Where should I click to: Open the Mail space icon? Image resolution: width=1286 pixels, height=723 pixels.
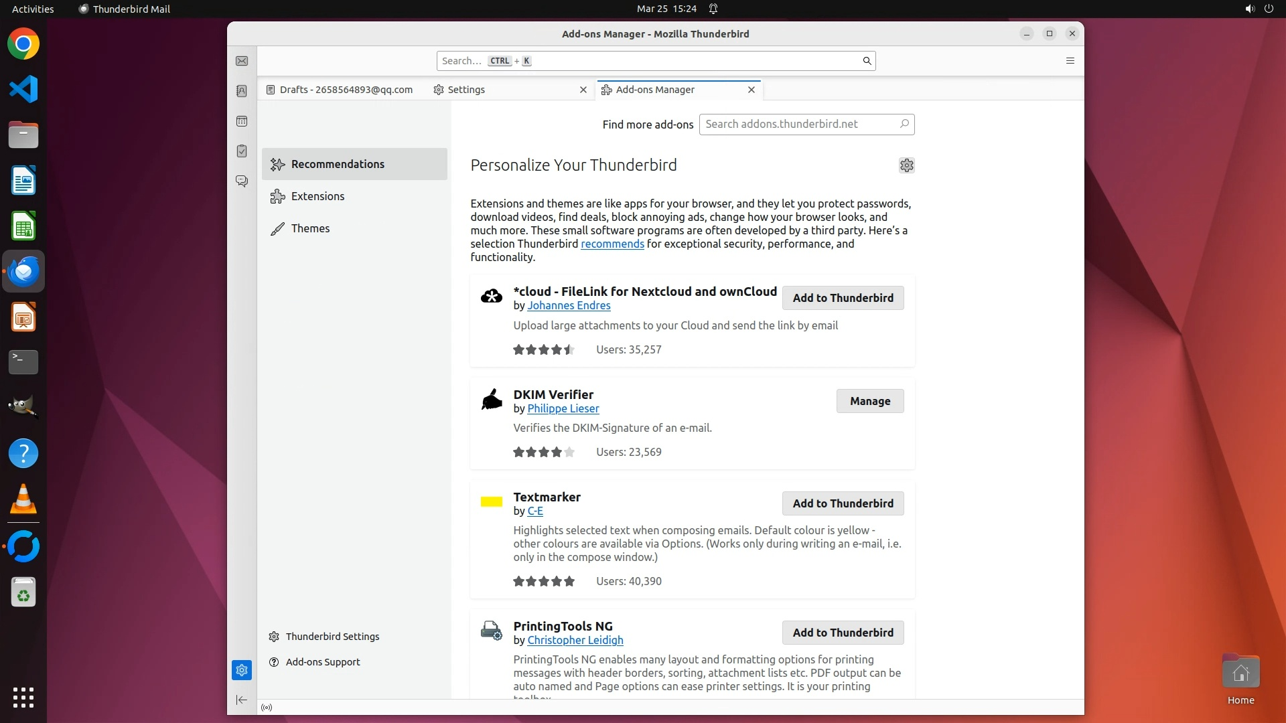pyautogui.click(x=242, y=61)
